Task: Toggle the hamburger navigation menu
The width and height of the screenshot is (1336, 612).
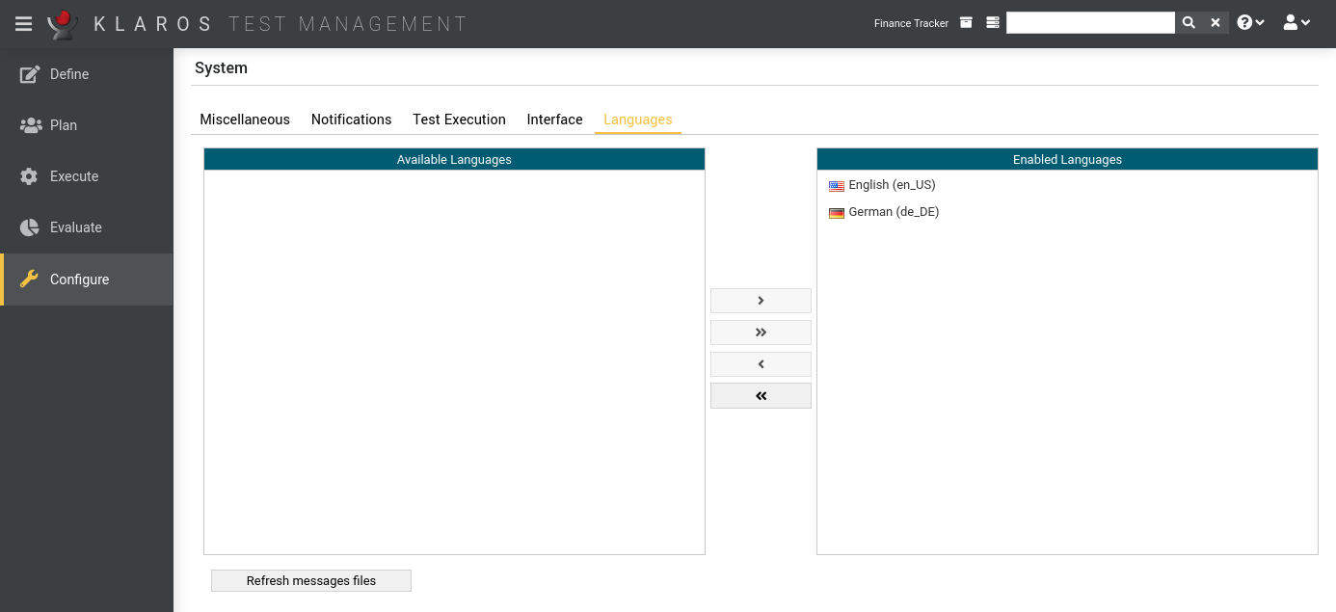Action: pyautogui.click(x=24, y=23)
